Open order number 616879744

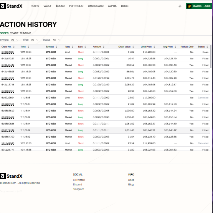tap(8, 130)
